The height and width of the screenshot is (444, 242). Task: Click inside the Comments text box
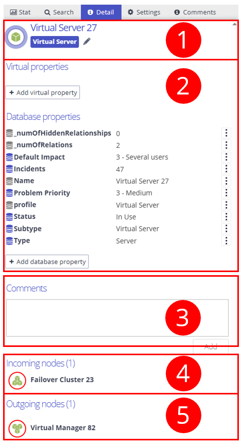[117, 318]
